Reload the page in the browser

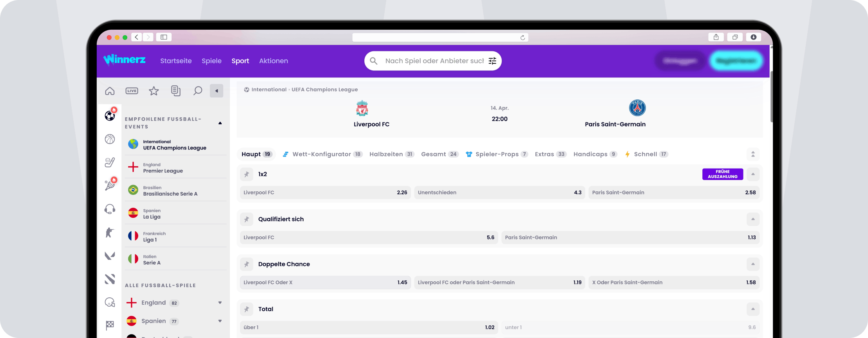(523, 38)
